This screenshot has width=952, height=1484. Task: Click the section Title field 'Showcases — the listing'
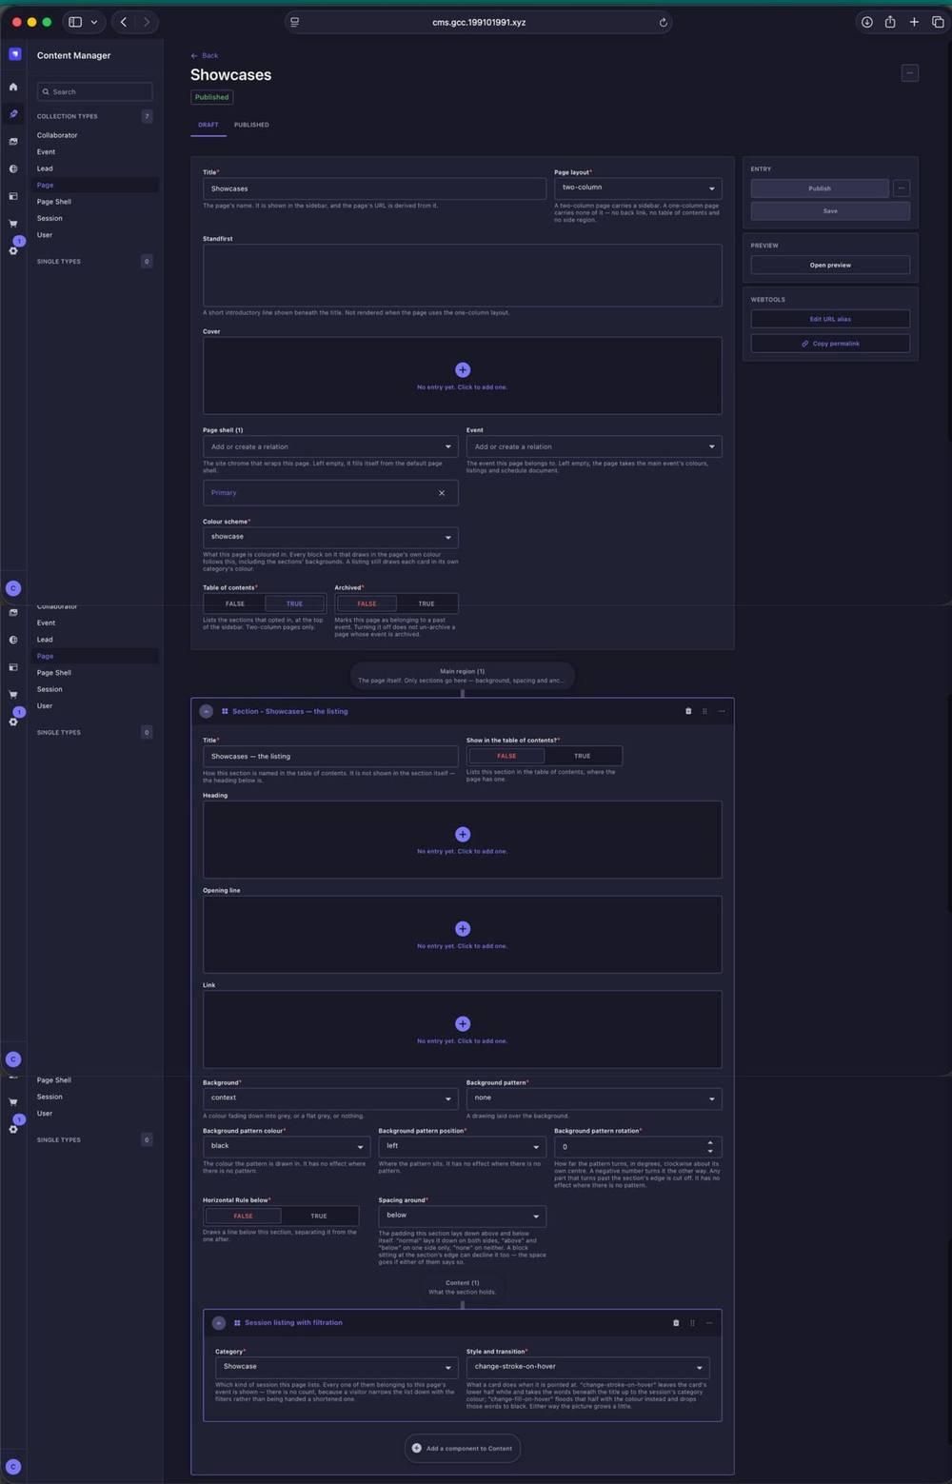pos(330,756)
